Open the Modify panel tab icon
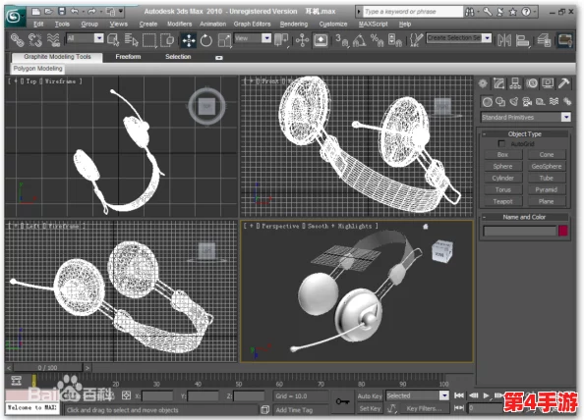Viewport: 584px width, 420px height. coord(498,83)
